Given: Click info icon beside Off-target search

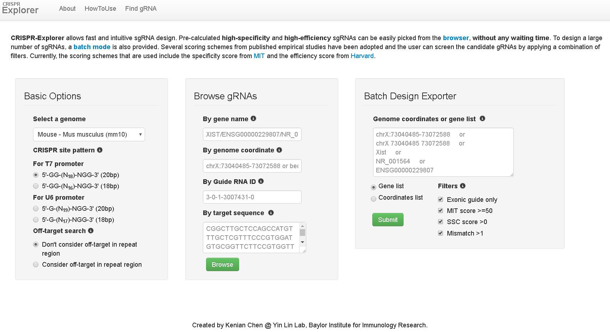Looking at the screenshot, I should [91, 231].
